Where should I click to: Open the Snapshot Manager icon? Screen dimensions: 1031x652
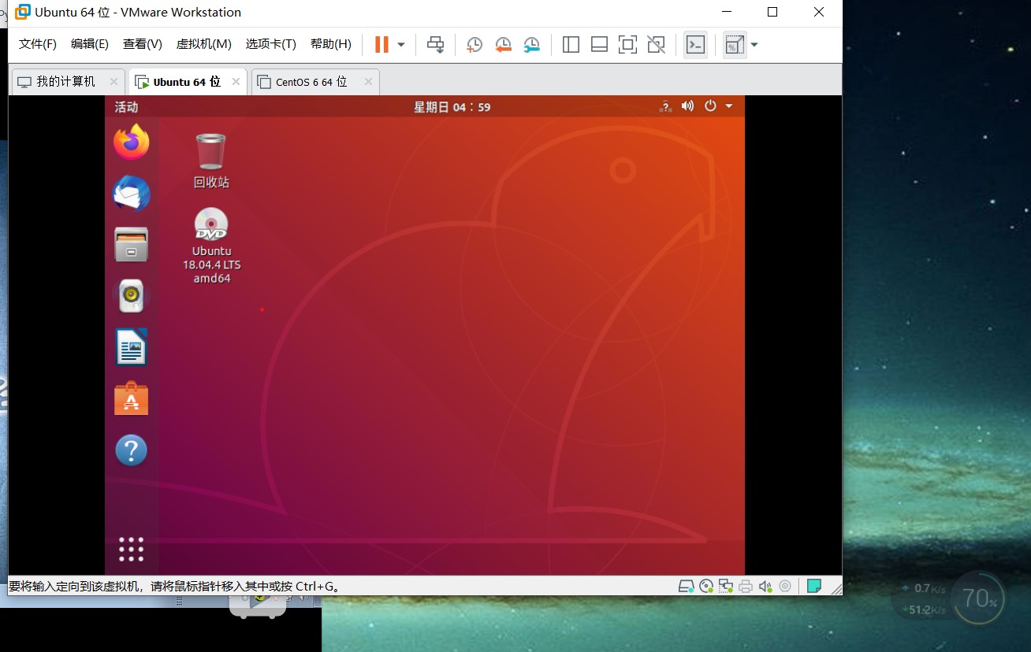pyautogui.click(x=531, y=45)
